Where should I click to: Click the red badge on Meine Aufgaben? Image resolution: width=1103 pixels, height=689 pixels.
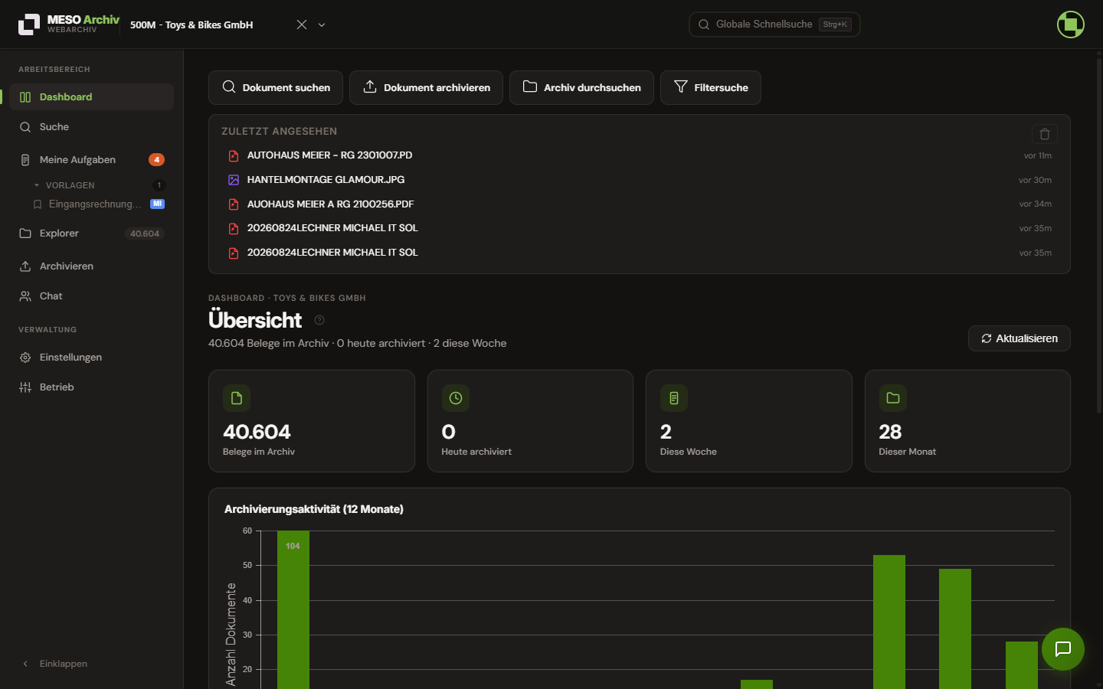156,160
